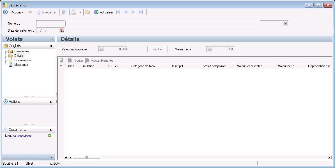This screenshot has width=335, height=168.
Task: Click the Date de traitement field
Action: 48,31
